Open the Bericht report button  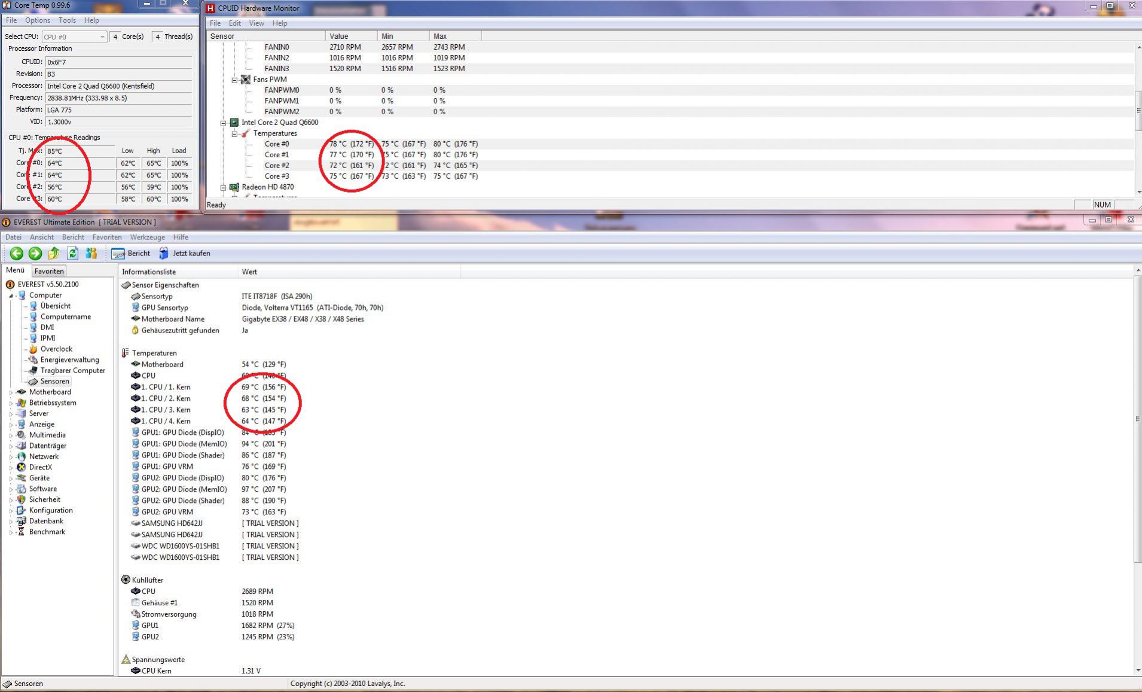click(x=130, y=254)
